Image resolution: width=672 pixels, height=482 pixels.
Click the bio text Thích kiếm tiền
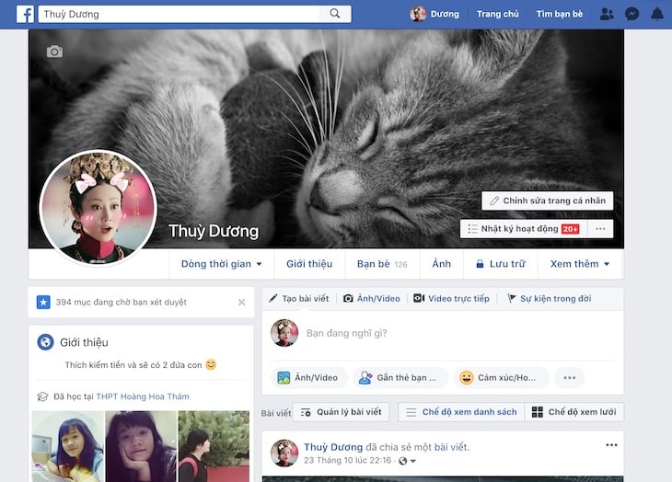click(133, 365)
